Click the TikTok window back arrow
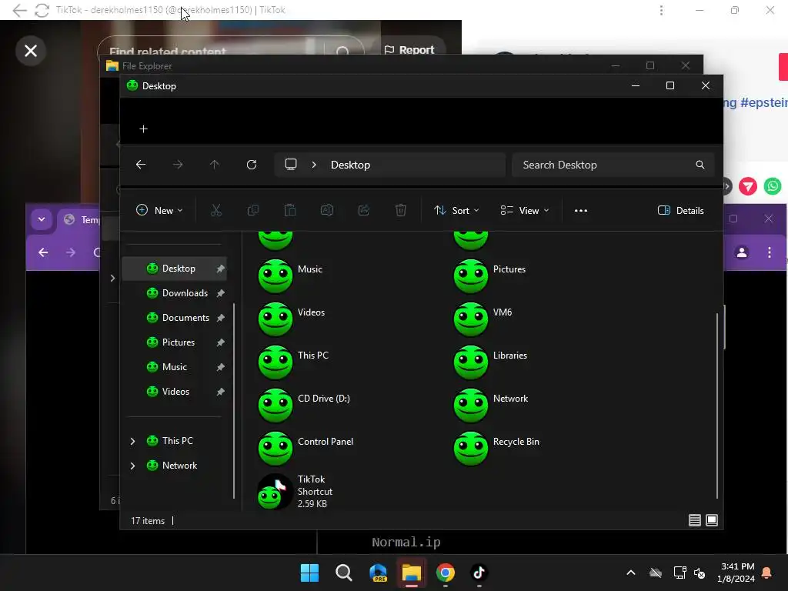The width and height of the screenshot is (788, 591). (x=19, y=10)
